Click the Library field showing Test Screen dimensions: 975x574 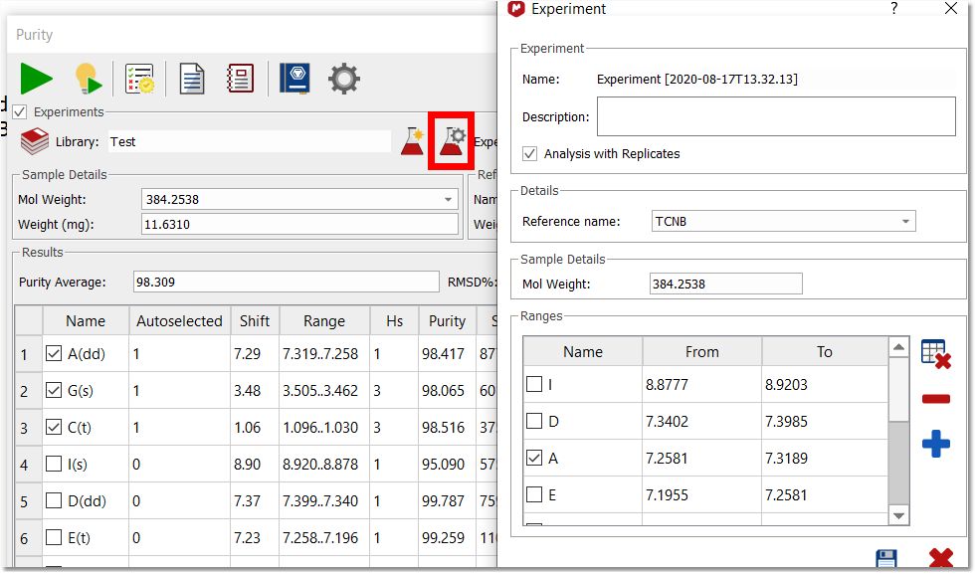click(250, 142)
